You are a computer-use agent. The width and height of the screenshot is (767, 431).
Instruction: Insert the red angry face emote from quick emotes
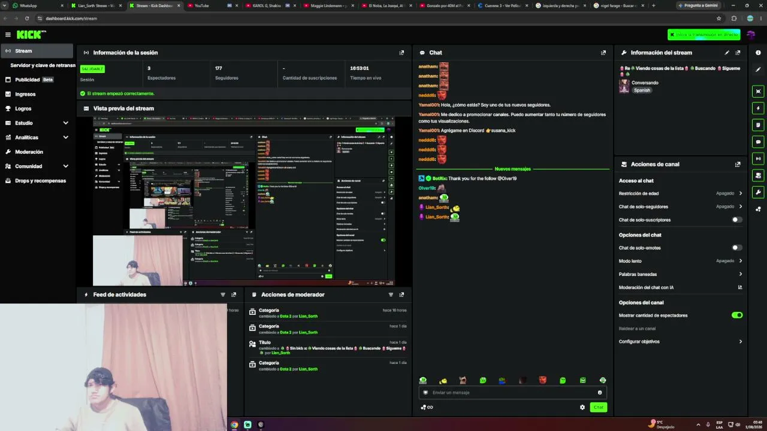point(542,380)
